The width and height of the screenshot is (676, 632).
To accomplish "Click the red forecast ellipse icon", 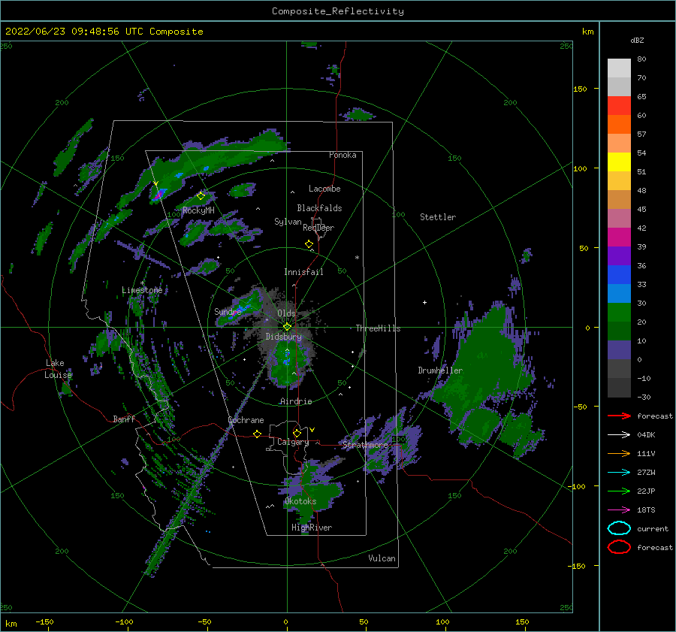I will click(619, 547).
